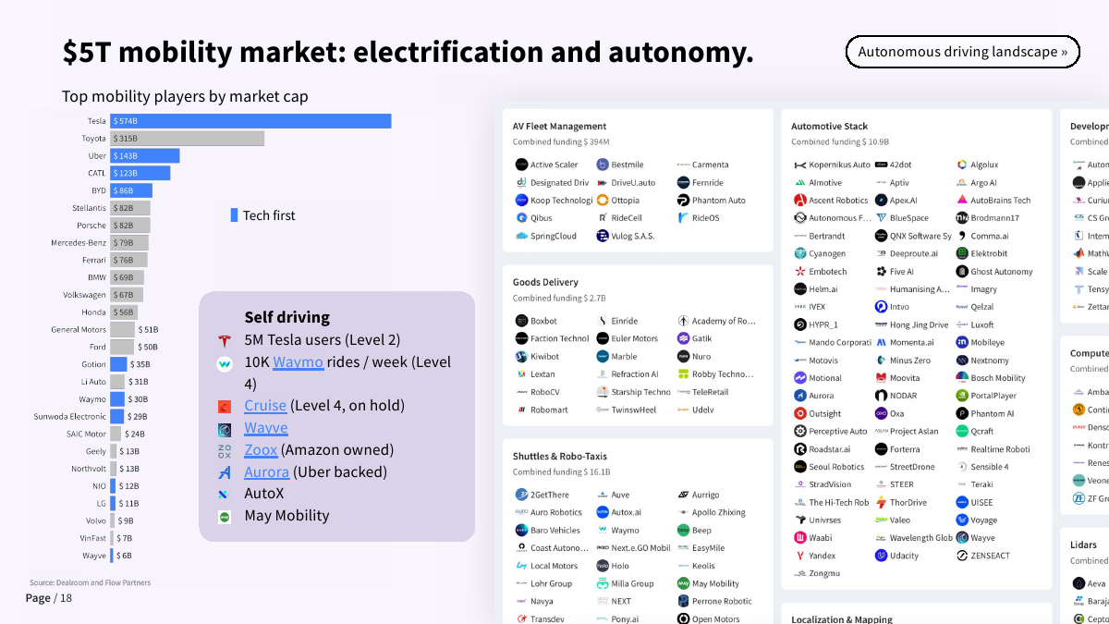The width and height of the screenshot is (1109, 624).
Task: Click the Yandex icon in Automotive Stack
Action: point(800,557)
